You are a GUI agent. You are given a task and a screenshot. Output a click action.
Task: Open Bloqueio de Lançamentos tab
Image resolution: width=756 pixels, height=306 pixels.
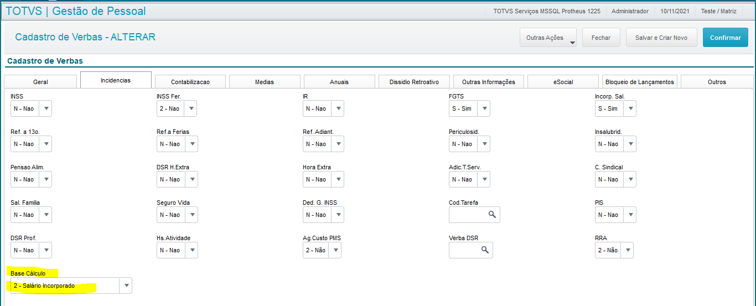[x=640, y=82]
